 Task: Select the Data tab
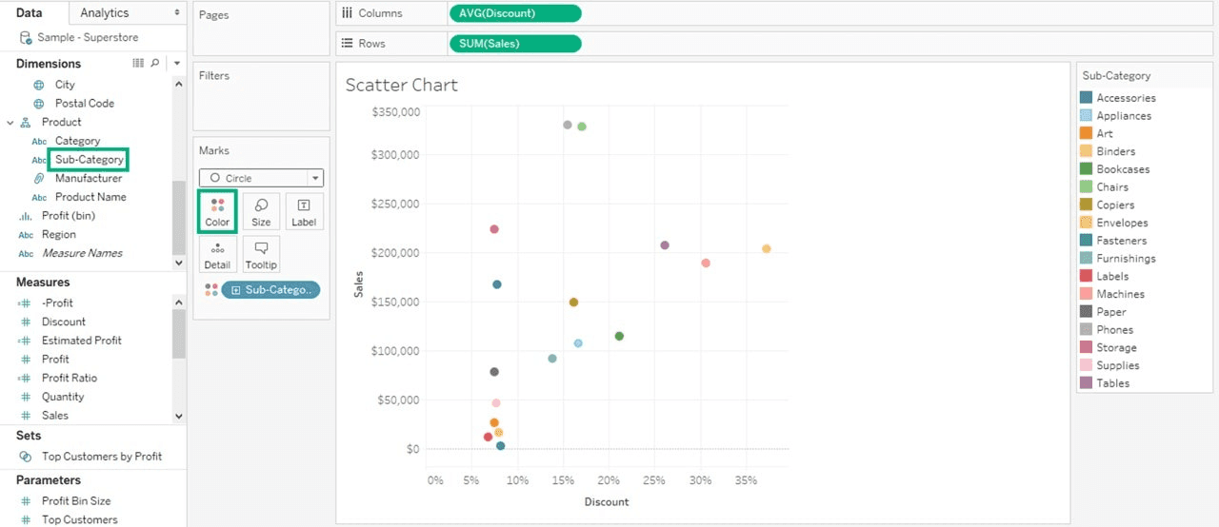(x=30, y=12)
